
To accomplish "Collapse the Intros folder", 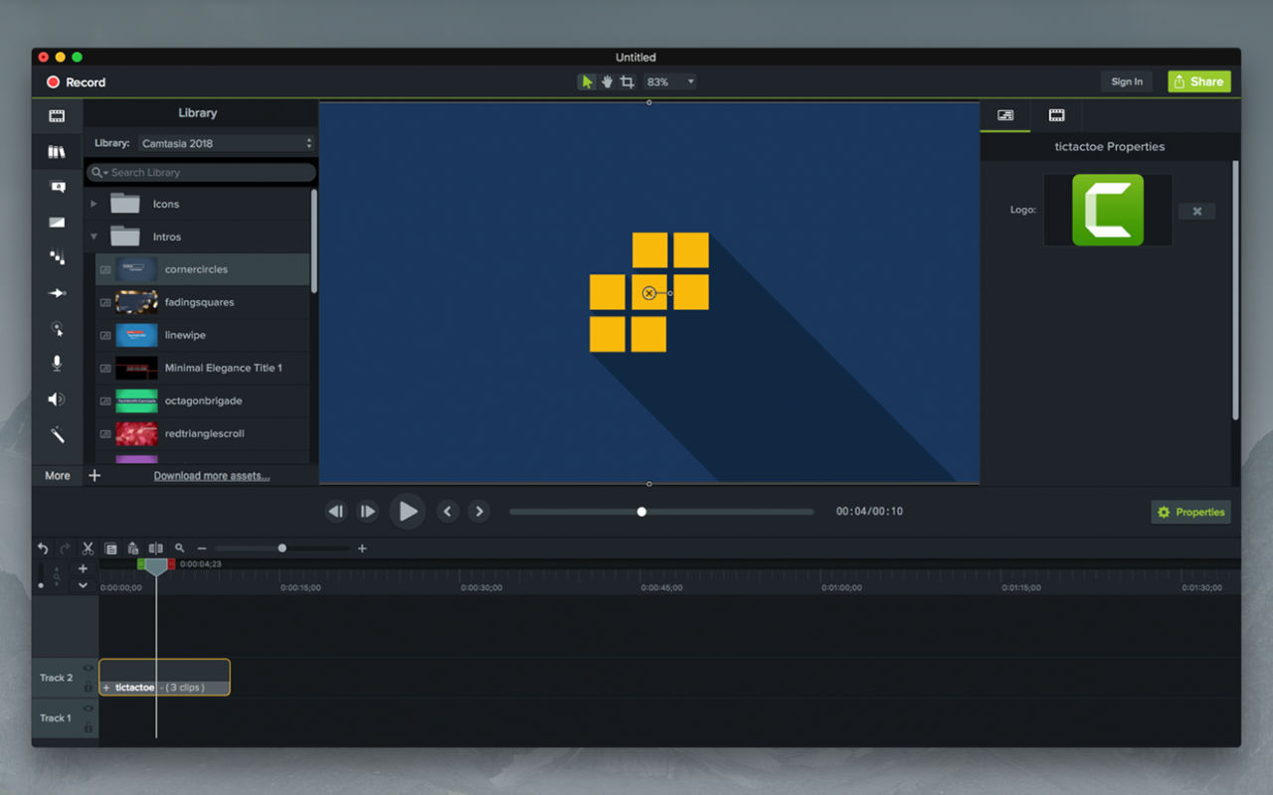I will coord(94,237).
